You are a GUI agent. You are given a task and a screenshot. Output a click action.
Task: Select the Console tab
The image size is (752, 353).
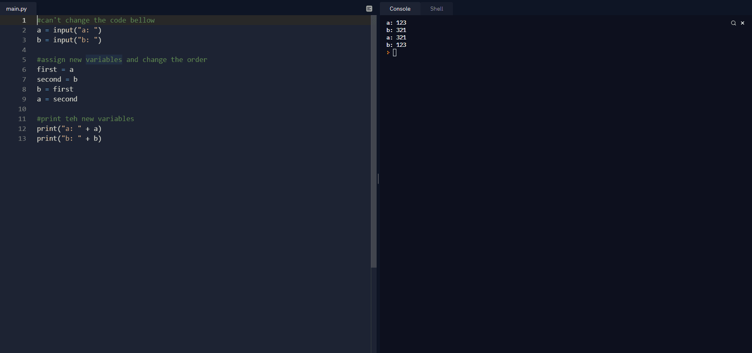[x=400, y=9]
